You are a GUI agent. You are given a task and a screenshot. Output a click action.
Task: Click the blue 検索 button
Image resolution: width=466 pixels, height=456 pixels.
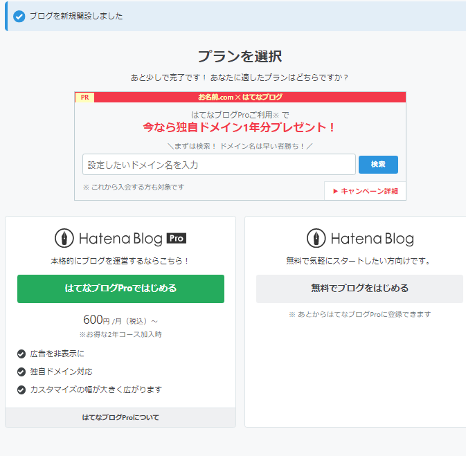378,164
